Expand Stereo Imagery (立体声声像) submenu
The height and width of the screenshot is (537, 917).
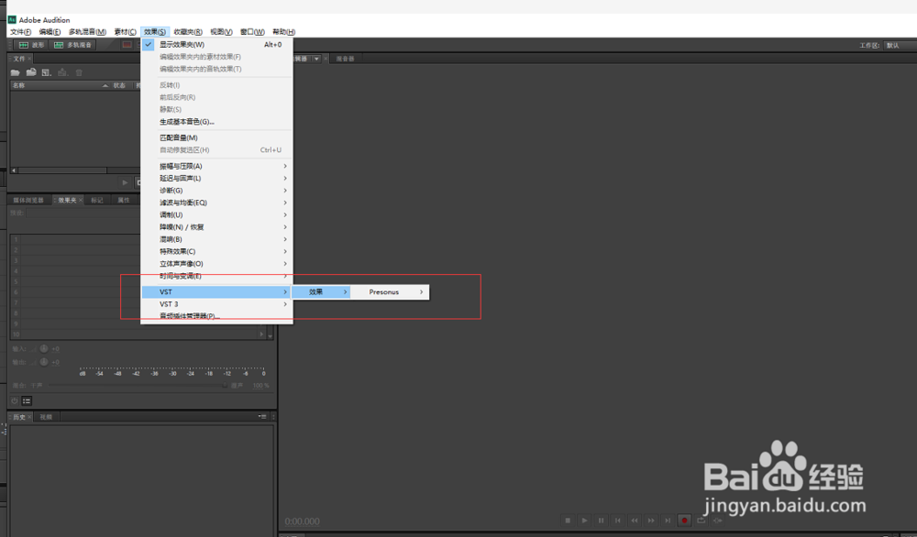(x=217, y=264)
